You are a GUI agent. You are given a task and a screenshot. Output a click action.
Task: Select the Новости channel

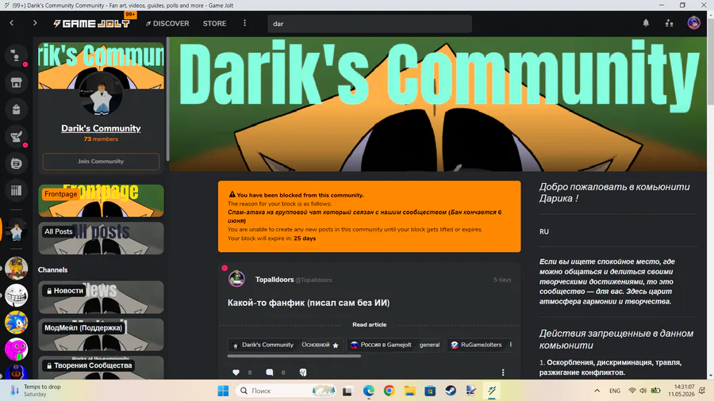click(x=101, y=297)
